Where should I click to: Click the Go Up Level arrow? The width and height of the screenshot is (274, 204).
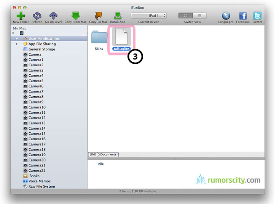pos(53,16)
